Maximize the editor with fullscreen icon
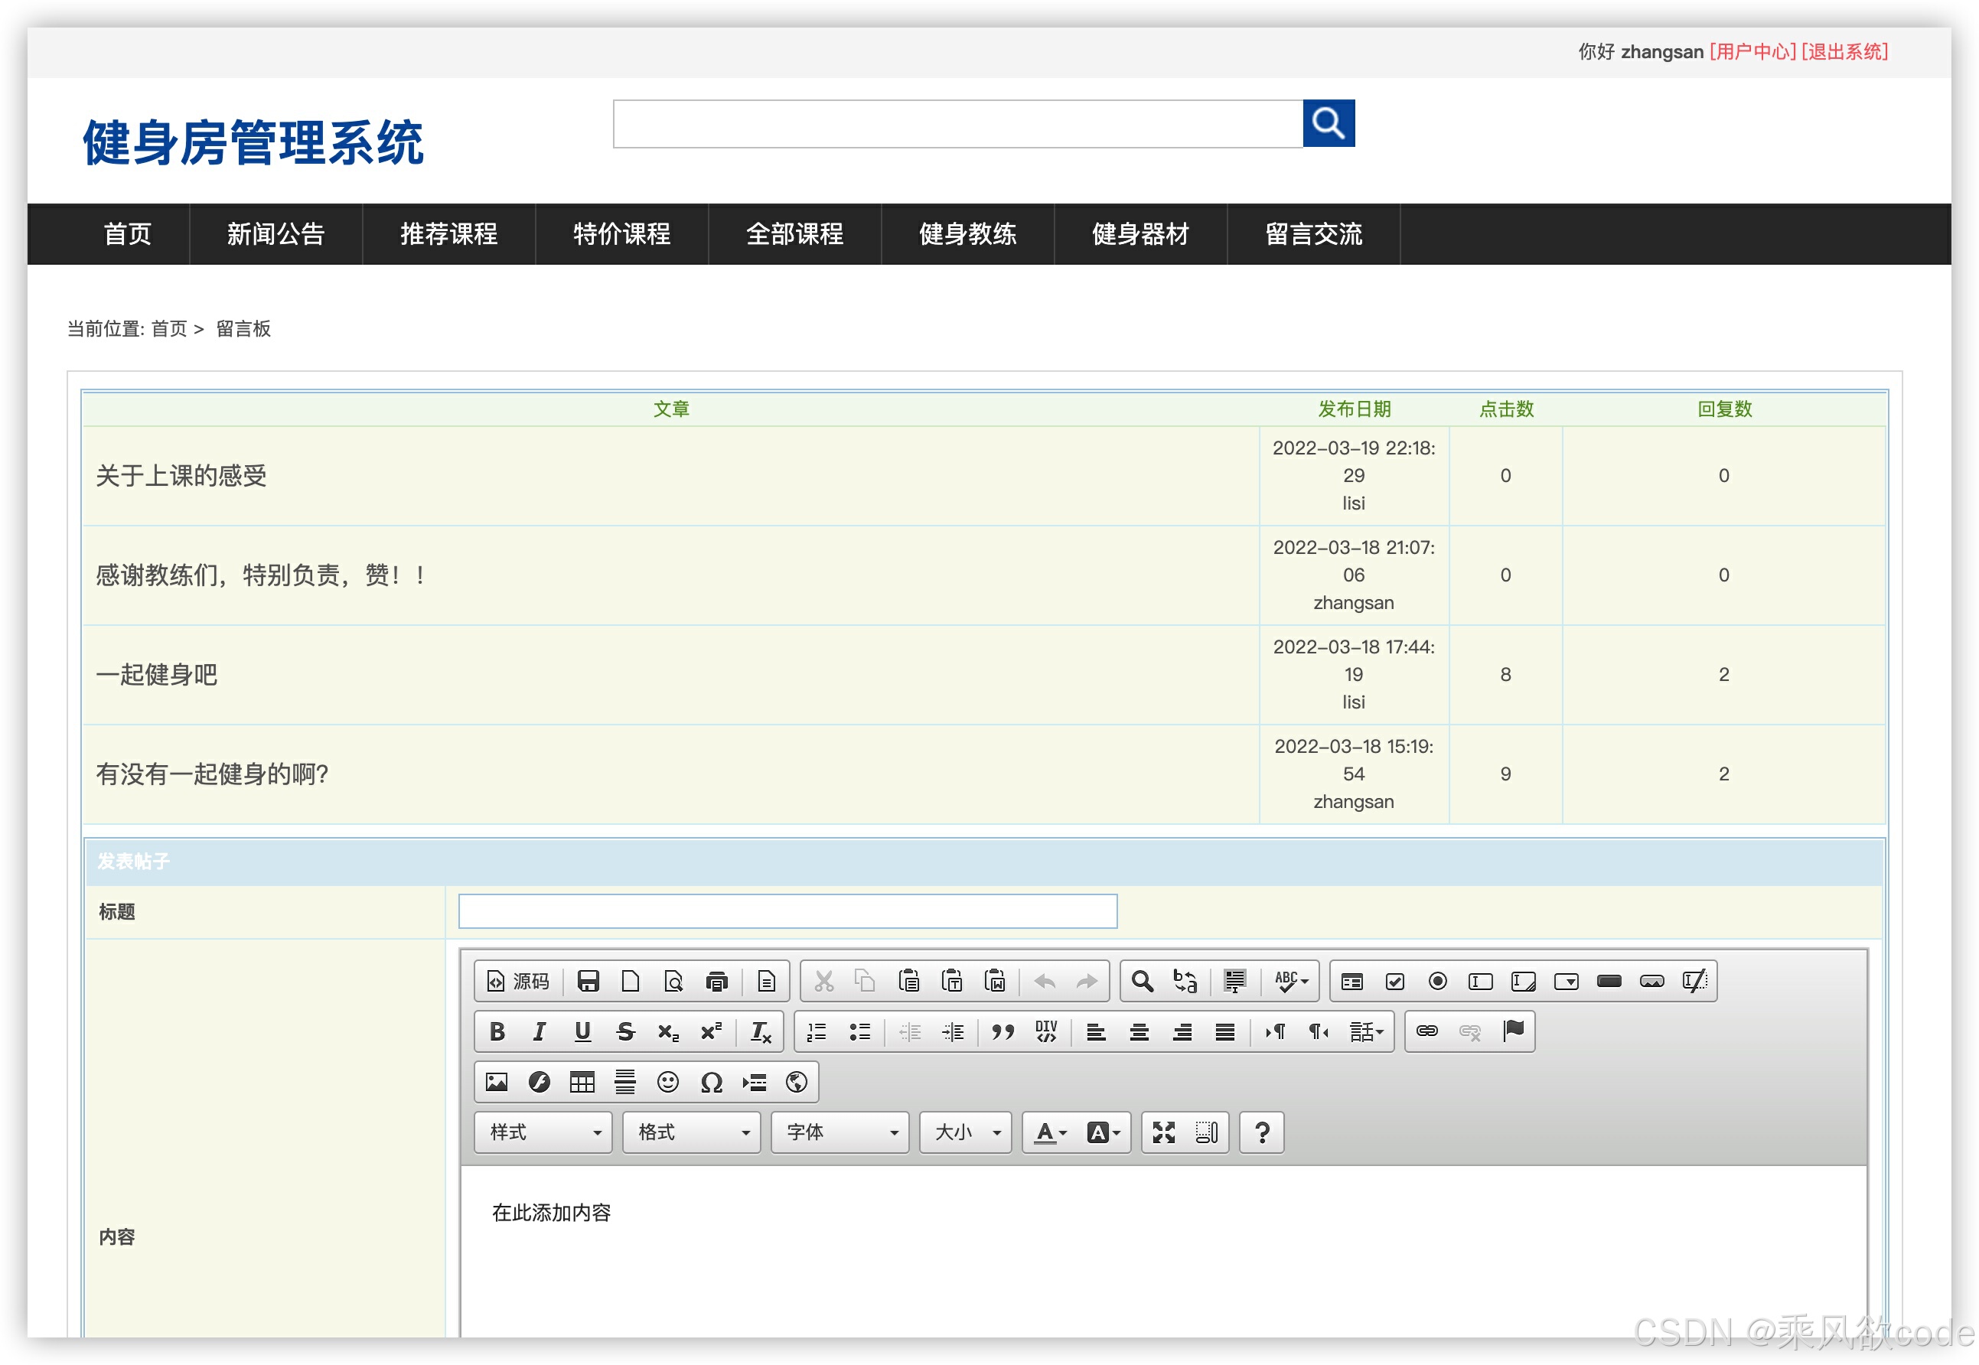 [1163, 1132]
